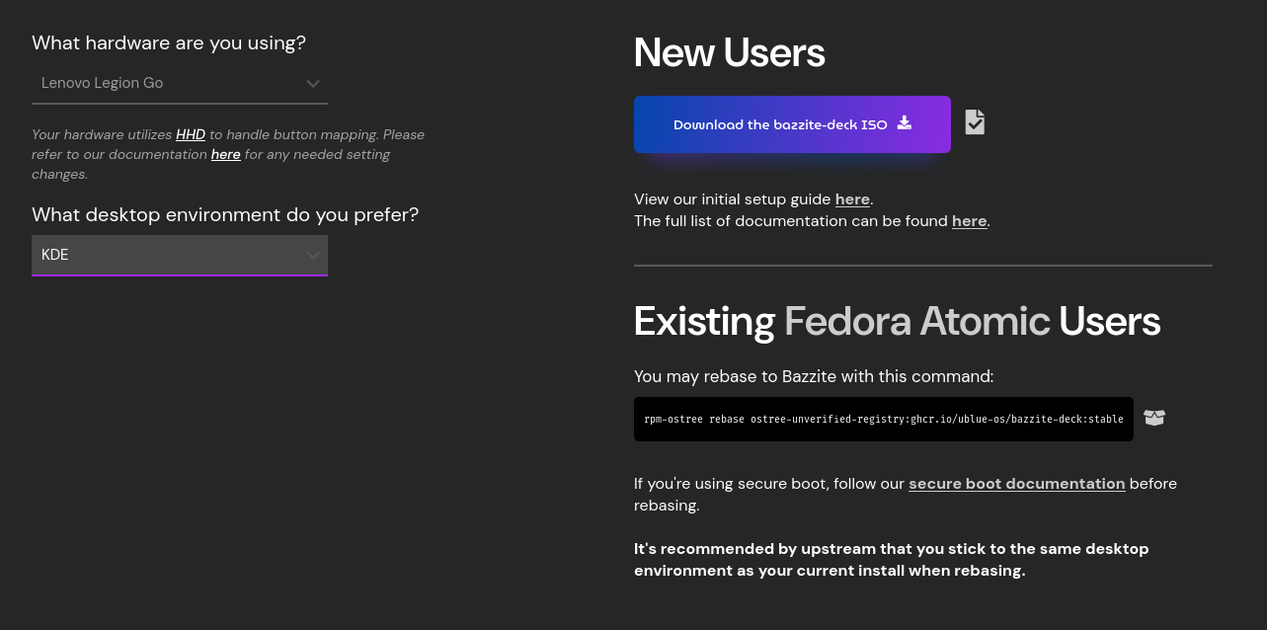Viewport: 1267px width, 630px height.
Task: Open the Lenovo Legion Go hardware dropdown
Action: coord(179,84)
